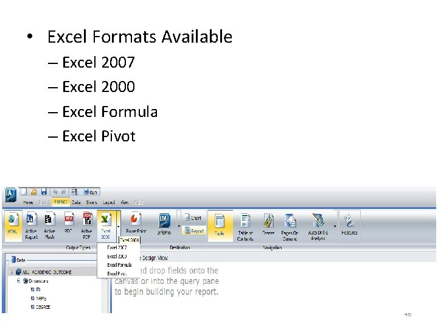
Task: Collapse ASU ACADEMIC OUTCOME tree node
Action: coord(12,272)
